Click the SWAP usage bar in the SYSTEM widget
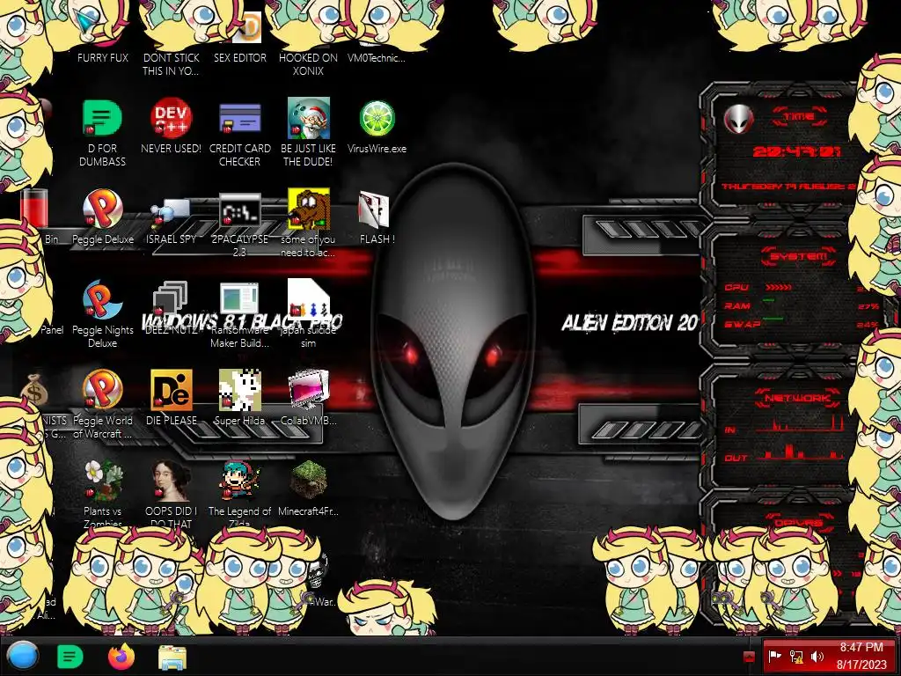The image size is (901, 676). 773,318
